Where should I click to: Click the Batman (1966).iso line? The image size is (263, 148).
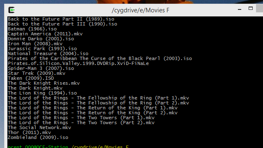coord(32,29)
